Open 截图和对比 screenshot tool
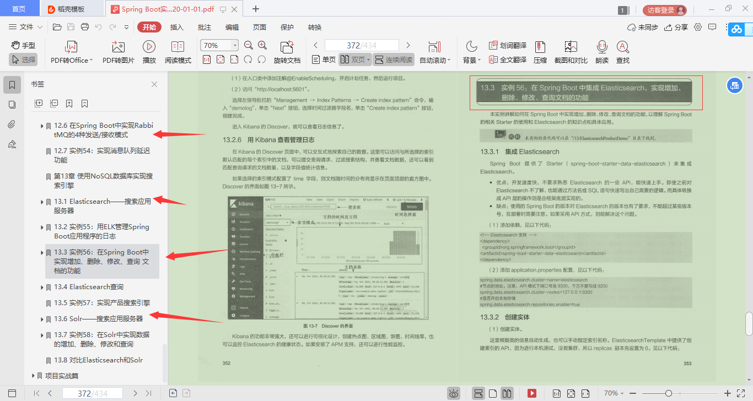This screenshot has width=753, height=401. [x=571, y=52]
